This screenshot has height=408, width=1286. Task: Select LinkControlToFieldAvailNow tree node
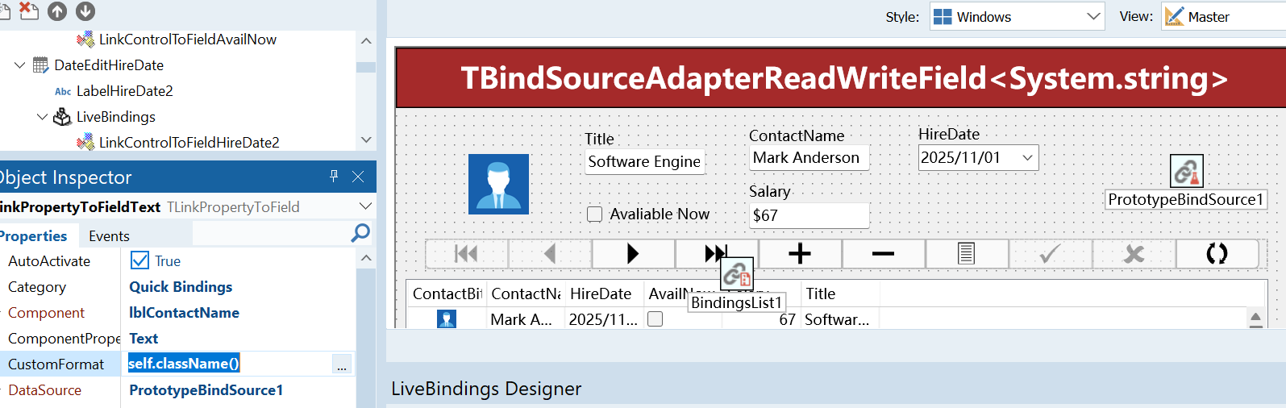(x=187, y=40)
